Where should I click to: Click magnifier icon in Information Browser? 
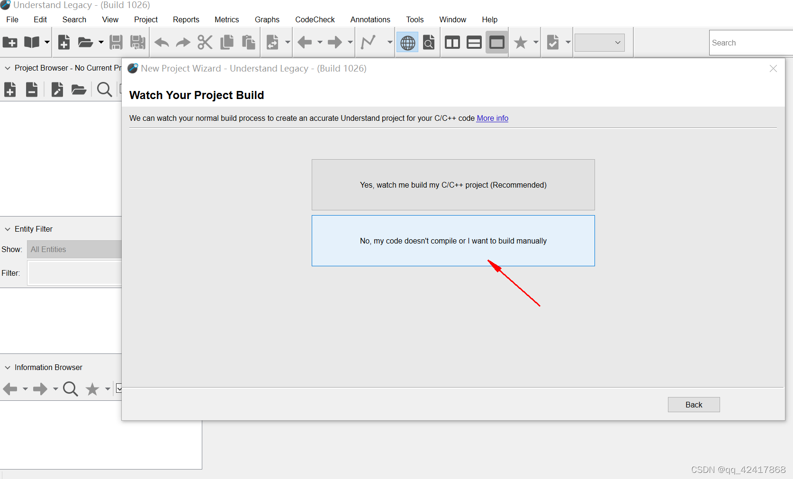pyautogui.click(x=71, y=389)
